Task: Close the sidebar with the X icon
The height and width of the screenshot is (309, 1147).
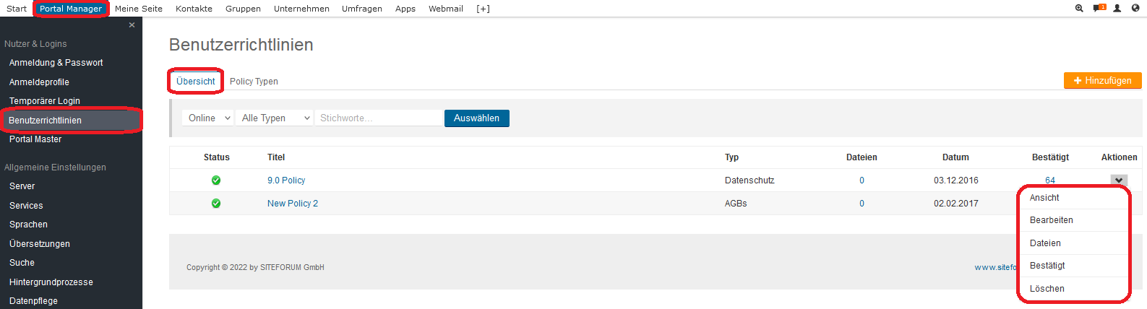Action: pos(132,25)
